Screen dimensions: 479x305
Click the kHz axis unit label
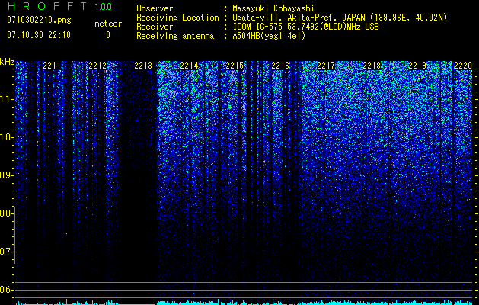(7, 62)
